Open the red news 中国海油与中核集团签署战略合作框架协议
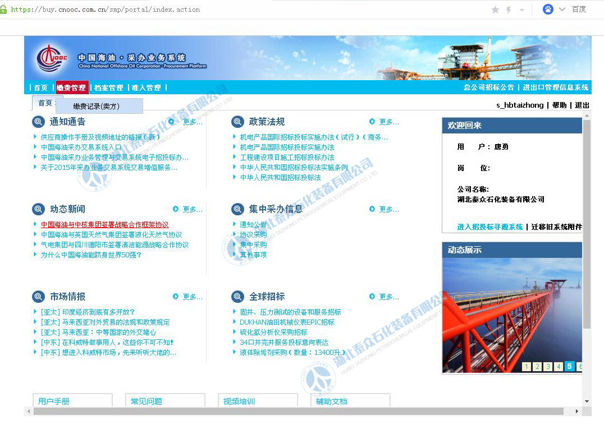Screen dimensions: 604x439 point(105,225)
